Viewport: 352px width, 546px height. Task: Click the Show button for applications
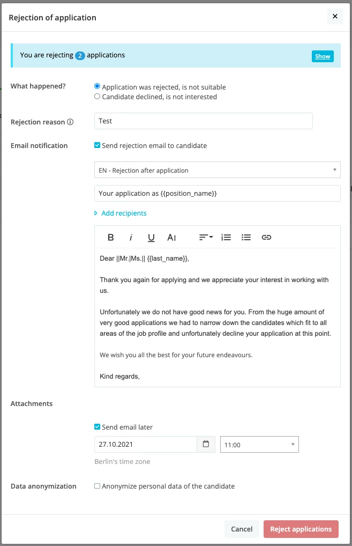(323, 56)
